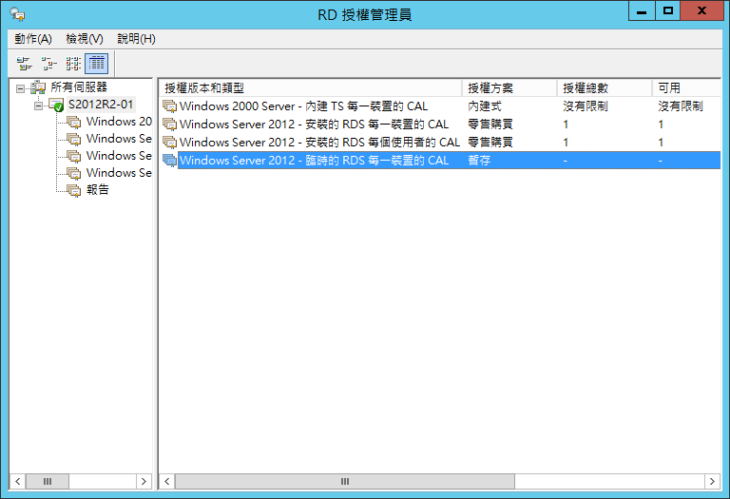730x499 pixels.
Task: Sort by 授權版本和類型 column header
Action: tap(311, 88)
